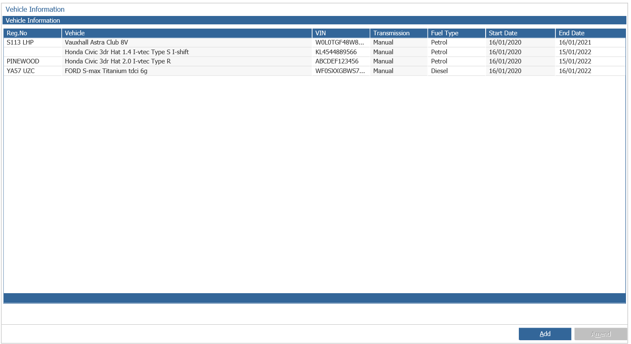Sort by the Fuel Type column header
This screenshot has height=344, width=631.
click(x=456, y=33)
